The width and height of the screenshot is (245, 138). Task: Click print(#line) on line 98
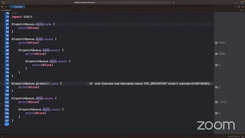point(29,87)
